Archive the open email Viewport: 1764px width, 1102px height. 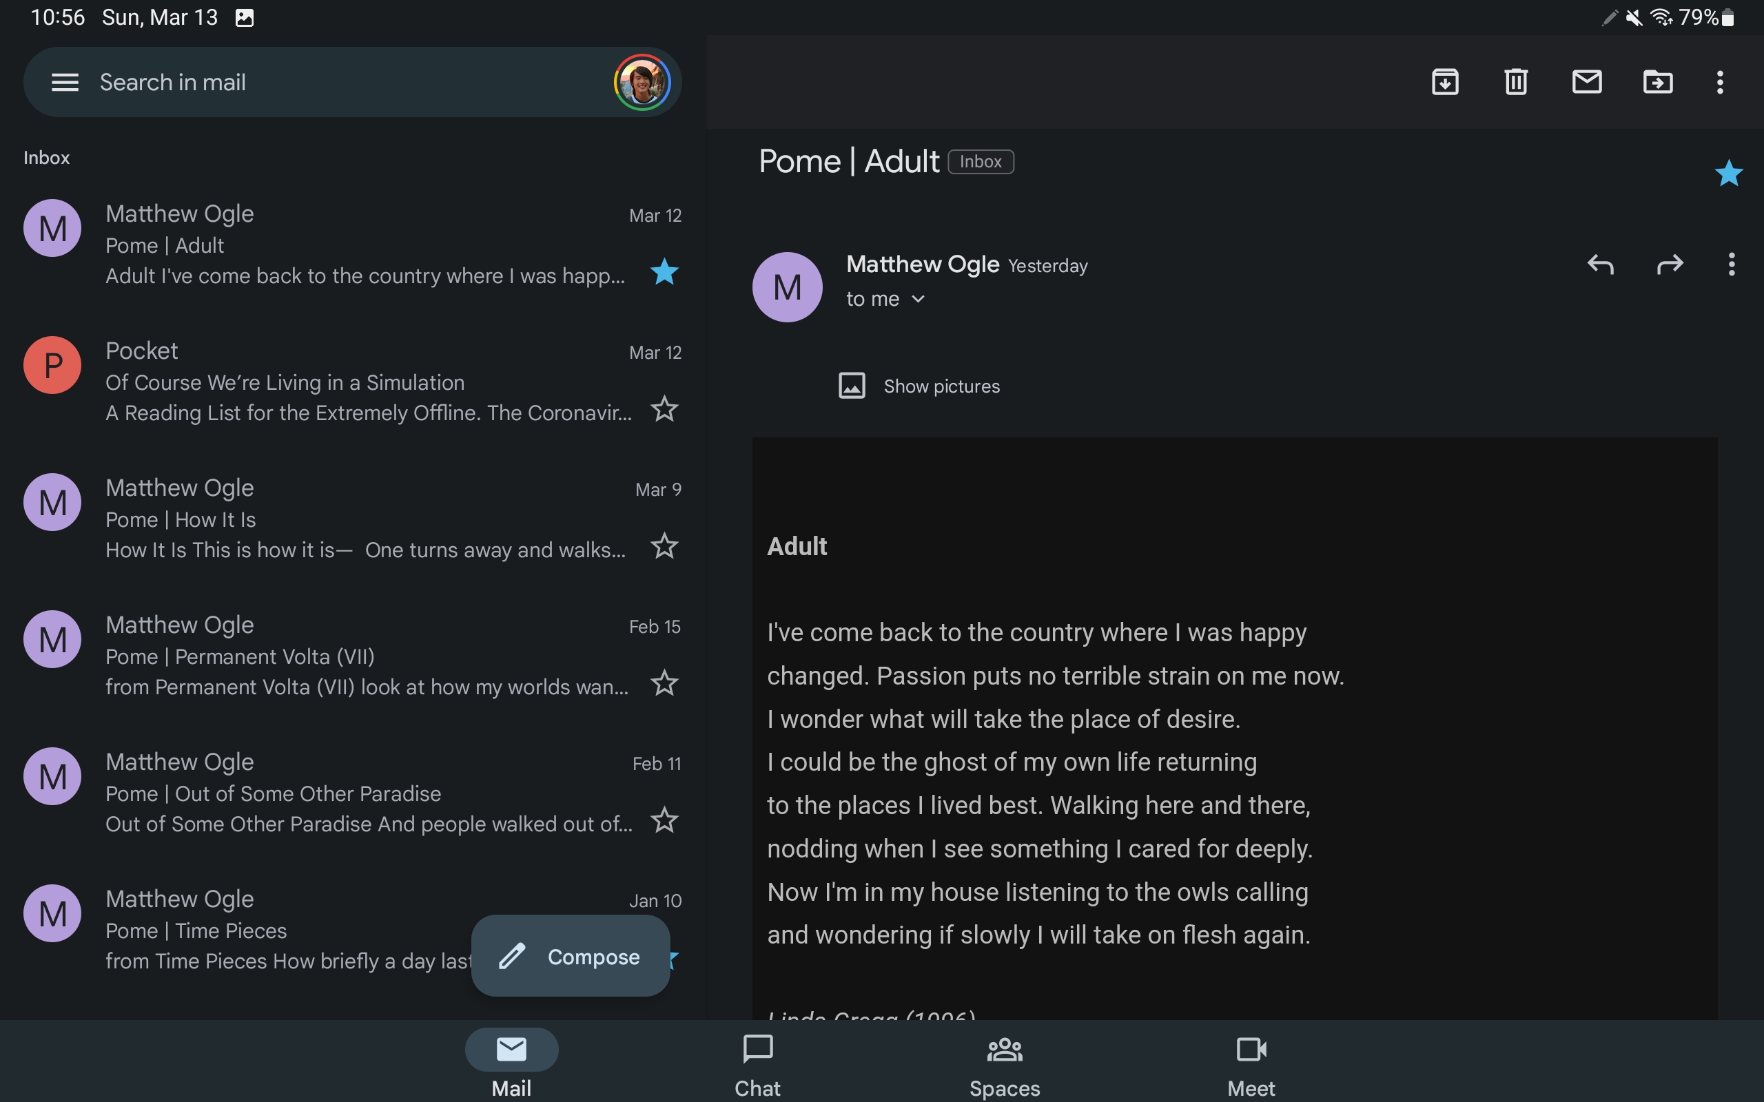(x=1445, y=82)
